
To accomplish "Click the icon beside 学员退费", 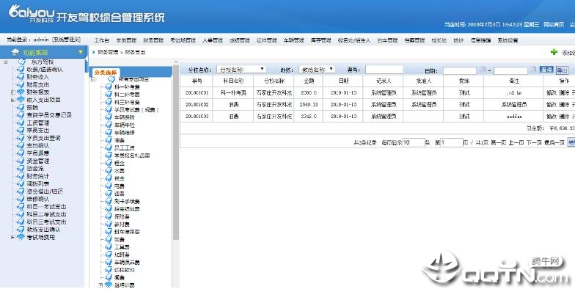I will coord(21,153).
